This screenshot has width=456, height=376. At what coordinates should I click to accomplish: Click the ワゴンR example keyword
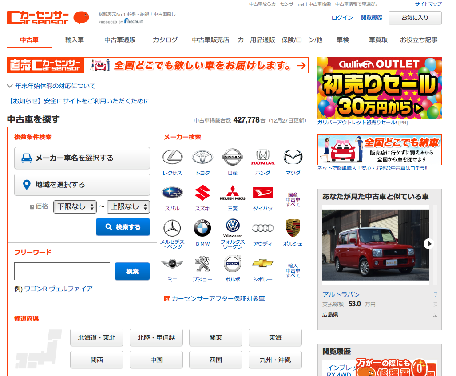36,289
